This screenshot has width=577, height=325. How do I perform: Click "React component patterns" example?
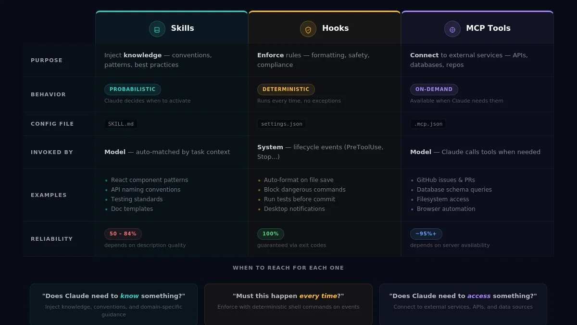pos(150,180)
